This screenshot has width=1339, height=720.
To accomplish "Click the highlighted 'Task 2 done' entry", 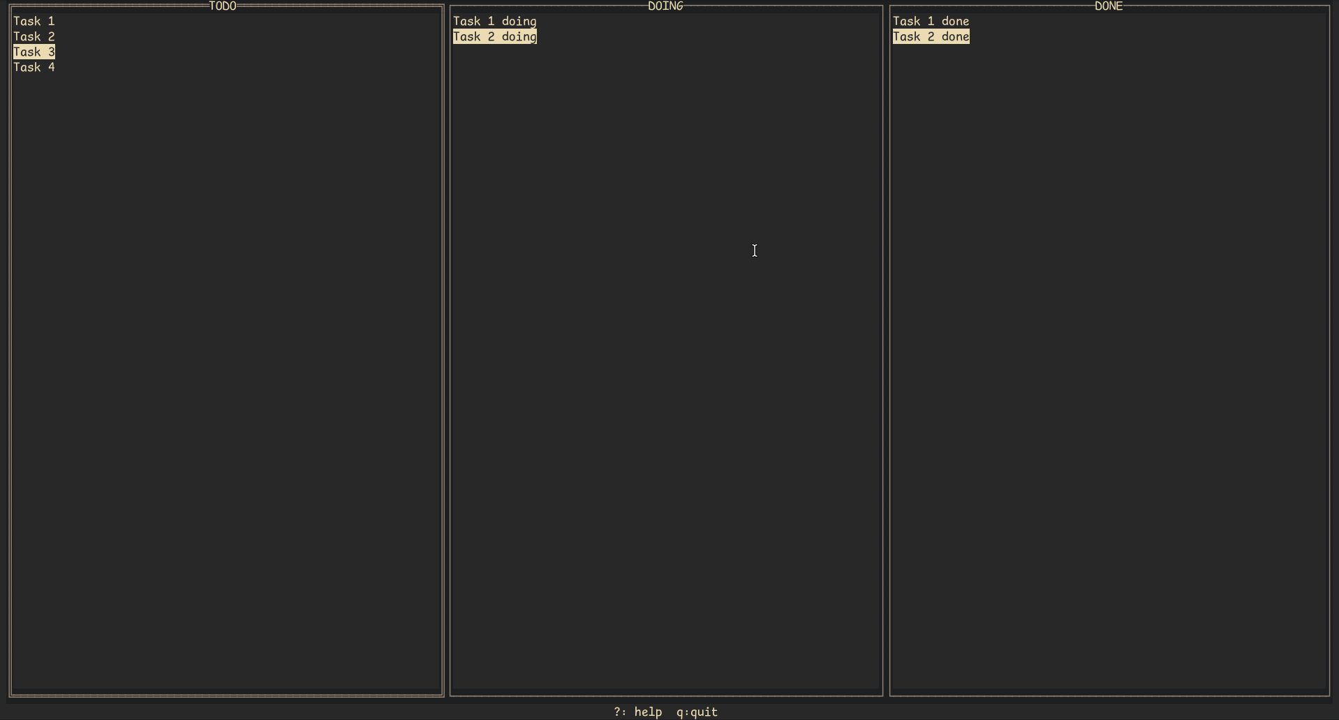I will pos(931,37).
